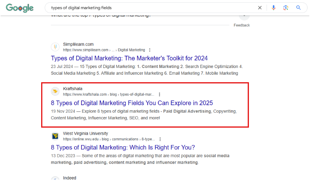Click the 19 Nov 2024 snippet date

pos(63,111)
